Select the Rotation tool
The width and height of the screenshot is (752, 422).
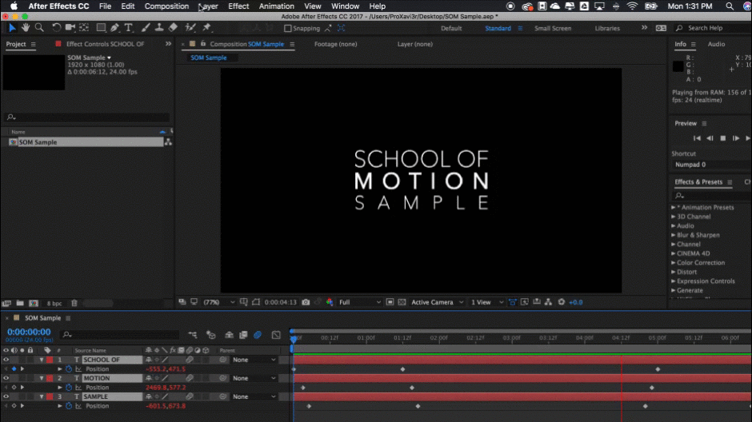(x=56, y=28)
